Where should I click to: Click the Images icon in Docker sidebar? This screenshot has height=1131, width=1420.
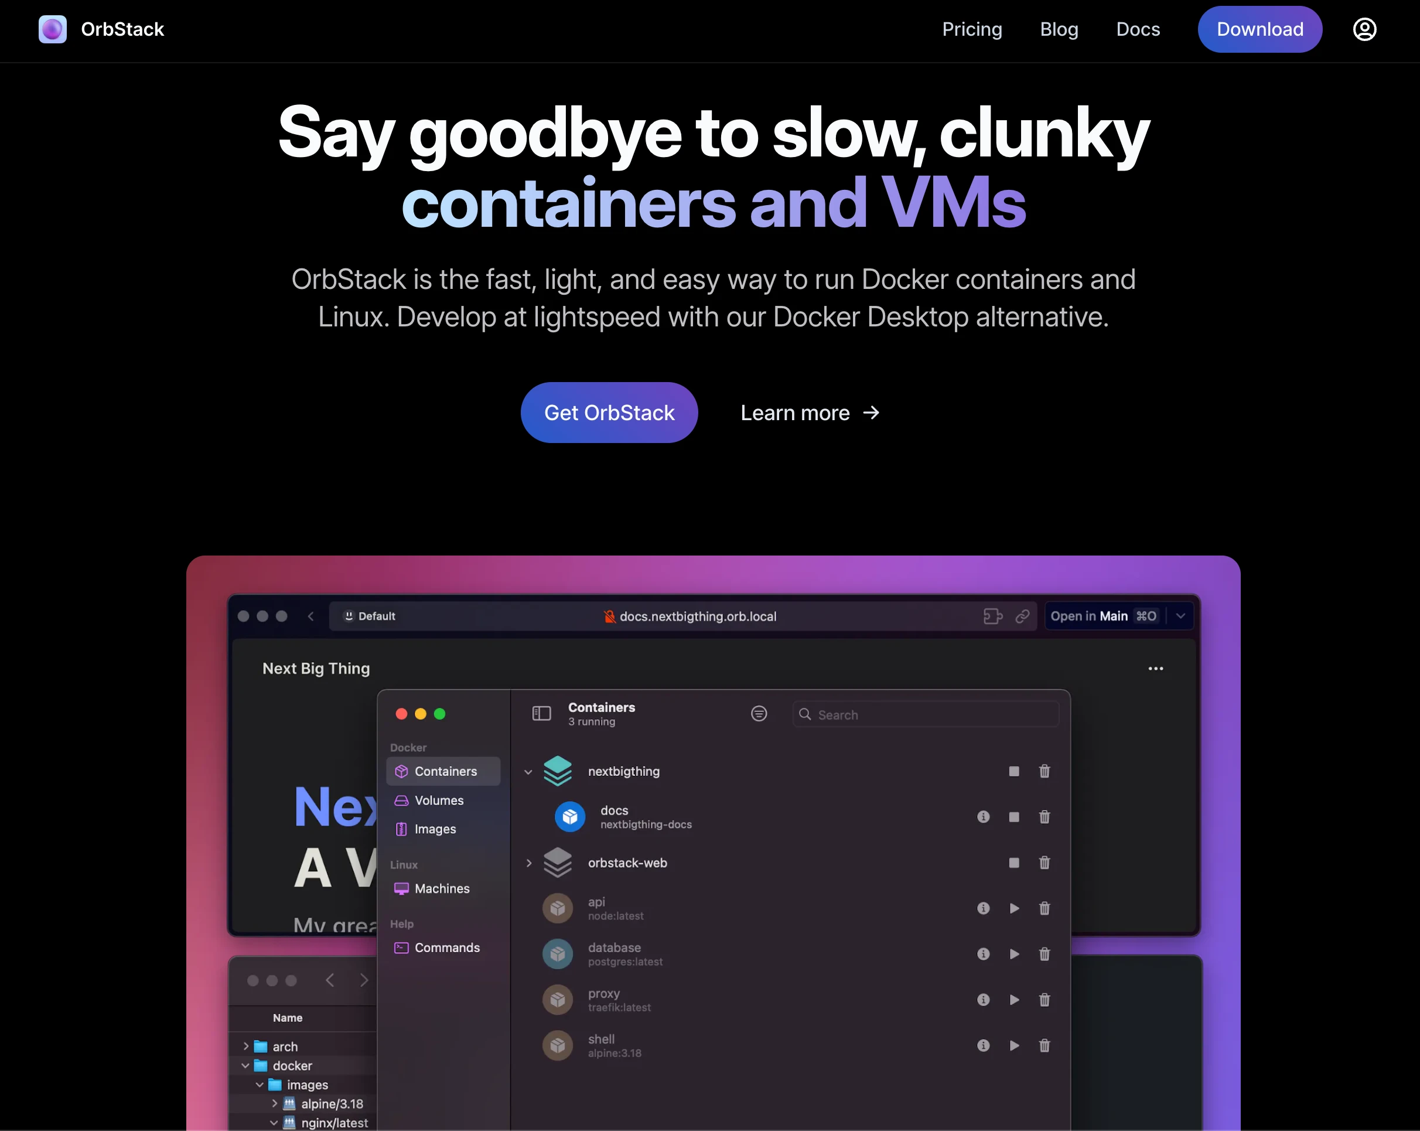coord(401,829)
